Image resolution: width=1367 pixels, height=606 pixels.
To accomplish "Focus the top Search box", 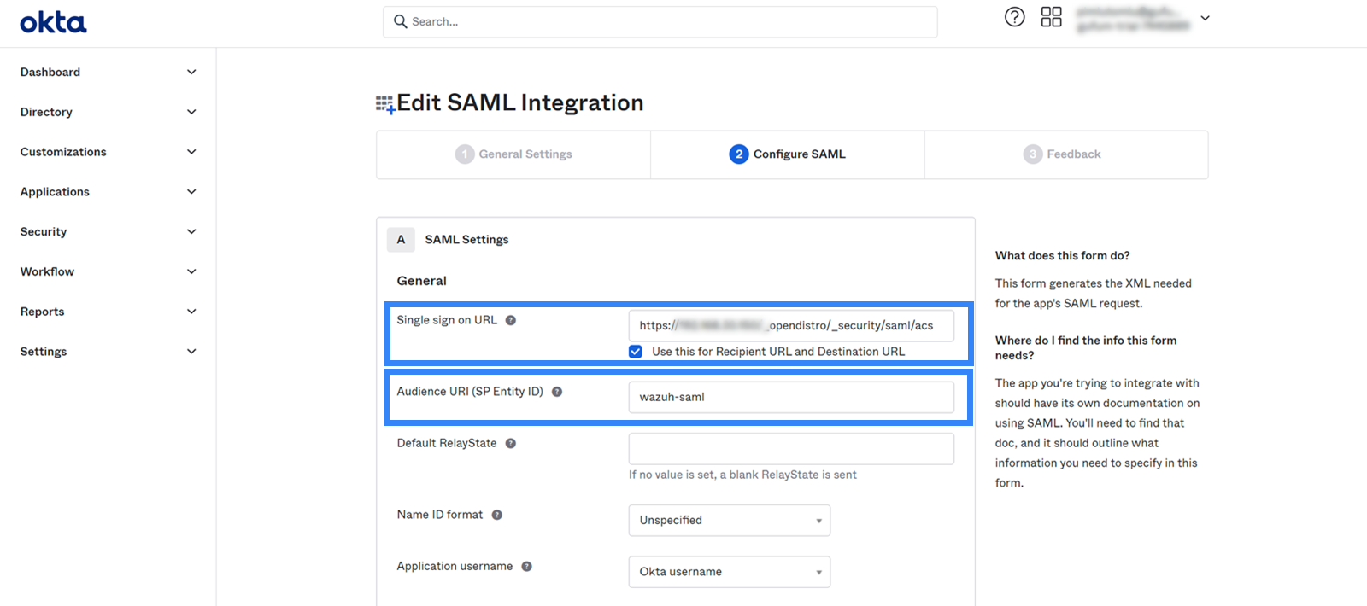I will coord(660,21).
